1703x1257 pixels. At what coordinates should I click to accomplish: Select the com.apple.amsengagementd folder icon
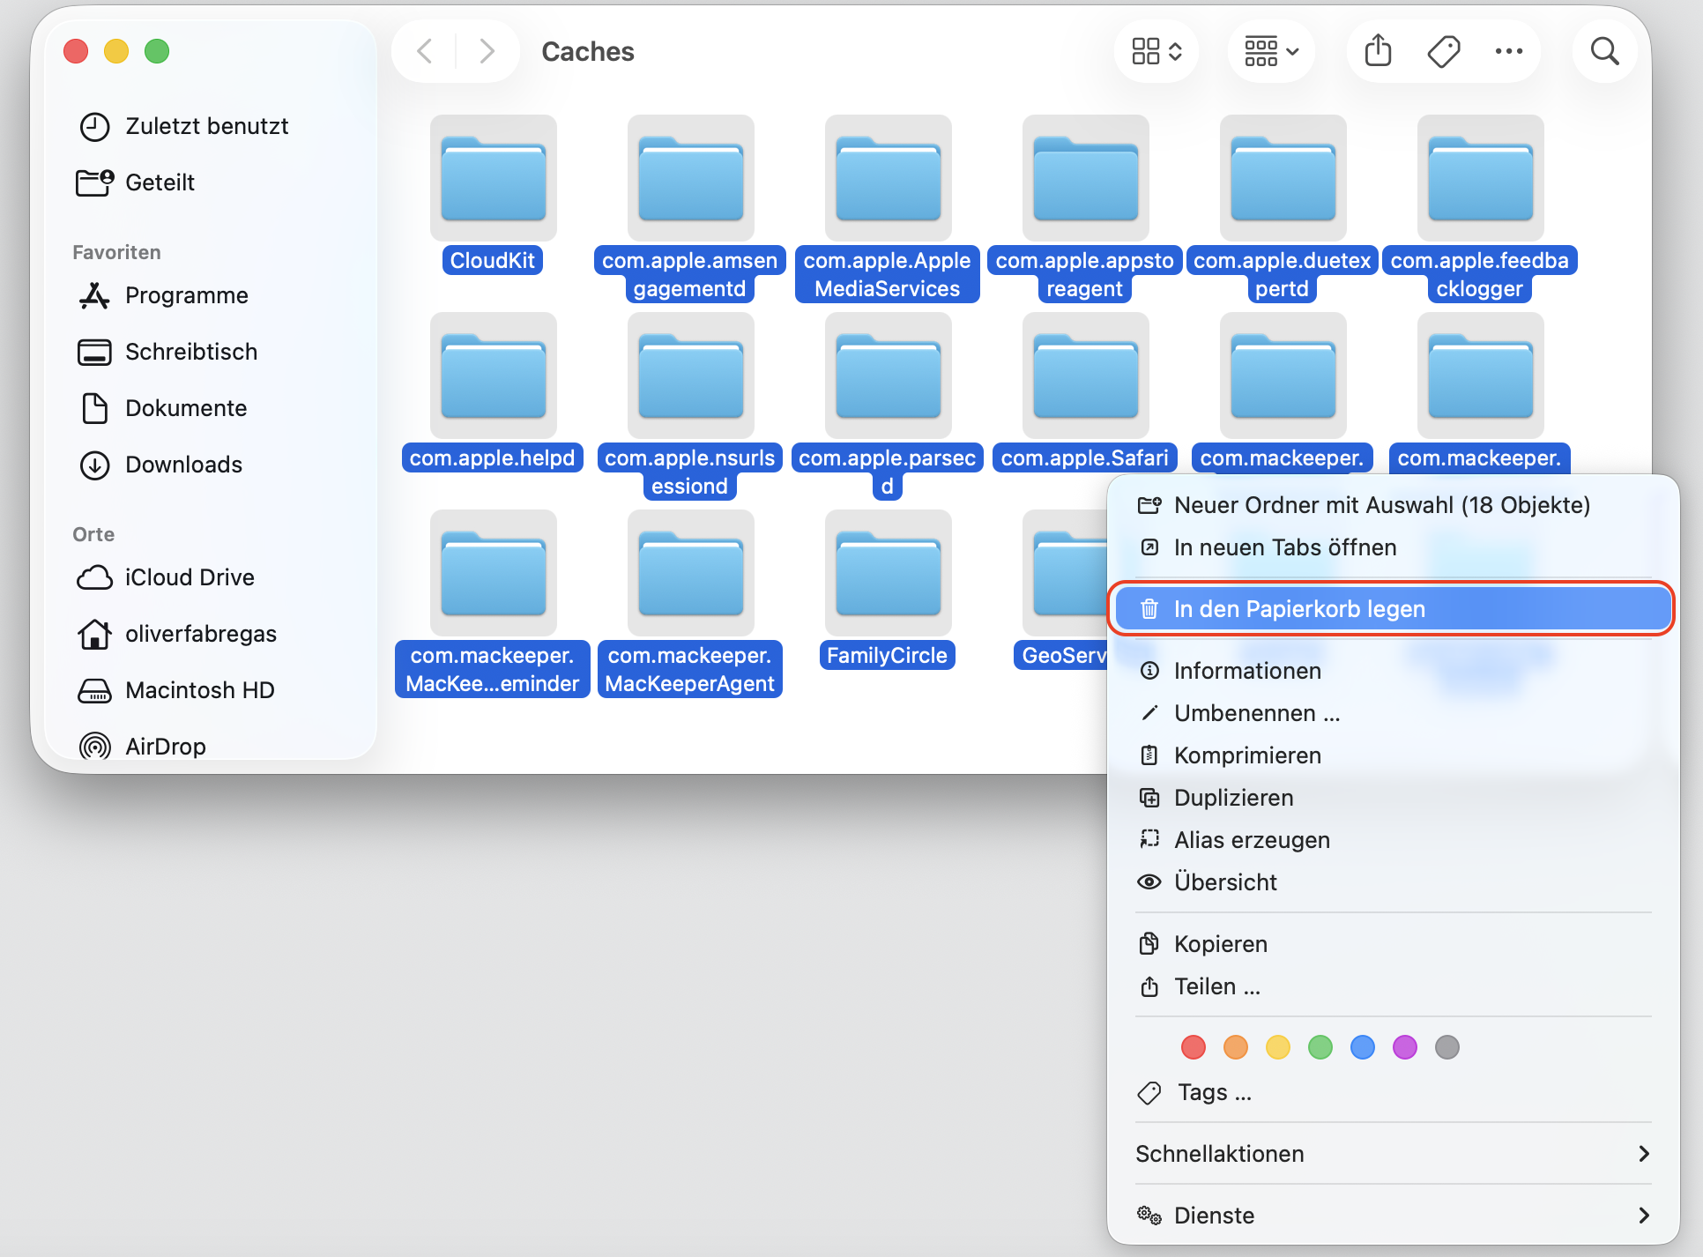691,178
